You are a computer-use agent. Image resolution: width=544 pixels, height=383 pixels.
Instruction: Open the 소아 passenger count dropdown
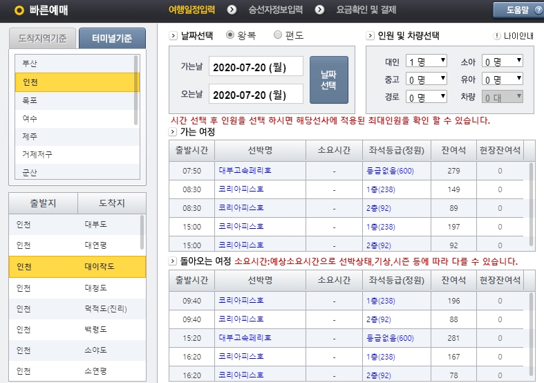503,61
